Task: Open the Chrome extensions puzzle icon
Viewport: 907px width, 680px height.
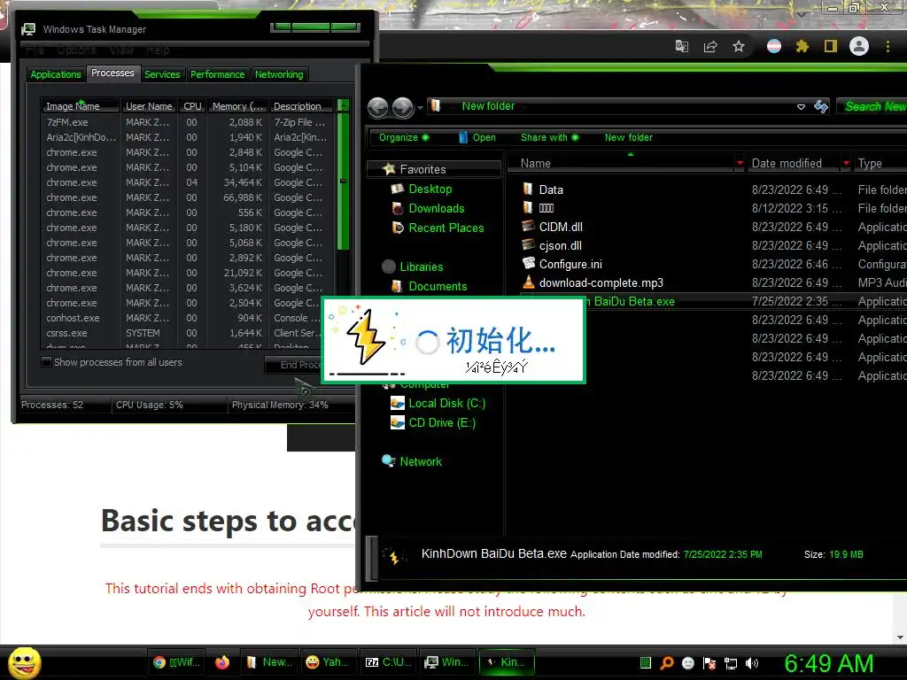Action: coord(802,46)
